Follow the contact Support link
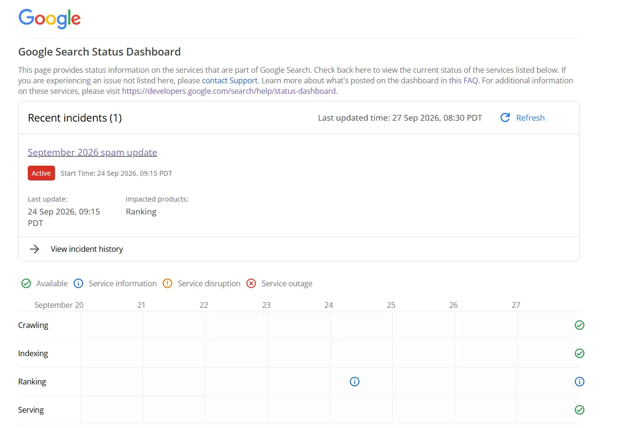This screenshot has width=638, height=428. click(x=230, y=80)
